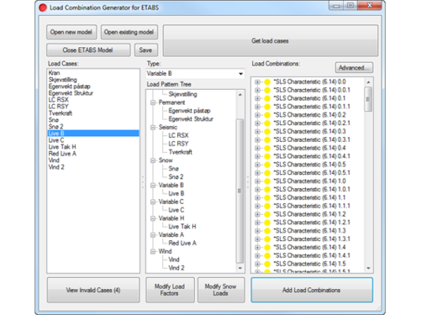
Task: Select Live B in Load Cases list
Action: [93, 134]
